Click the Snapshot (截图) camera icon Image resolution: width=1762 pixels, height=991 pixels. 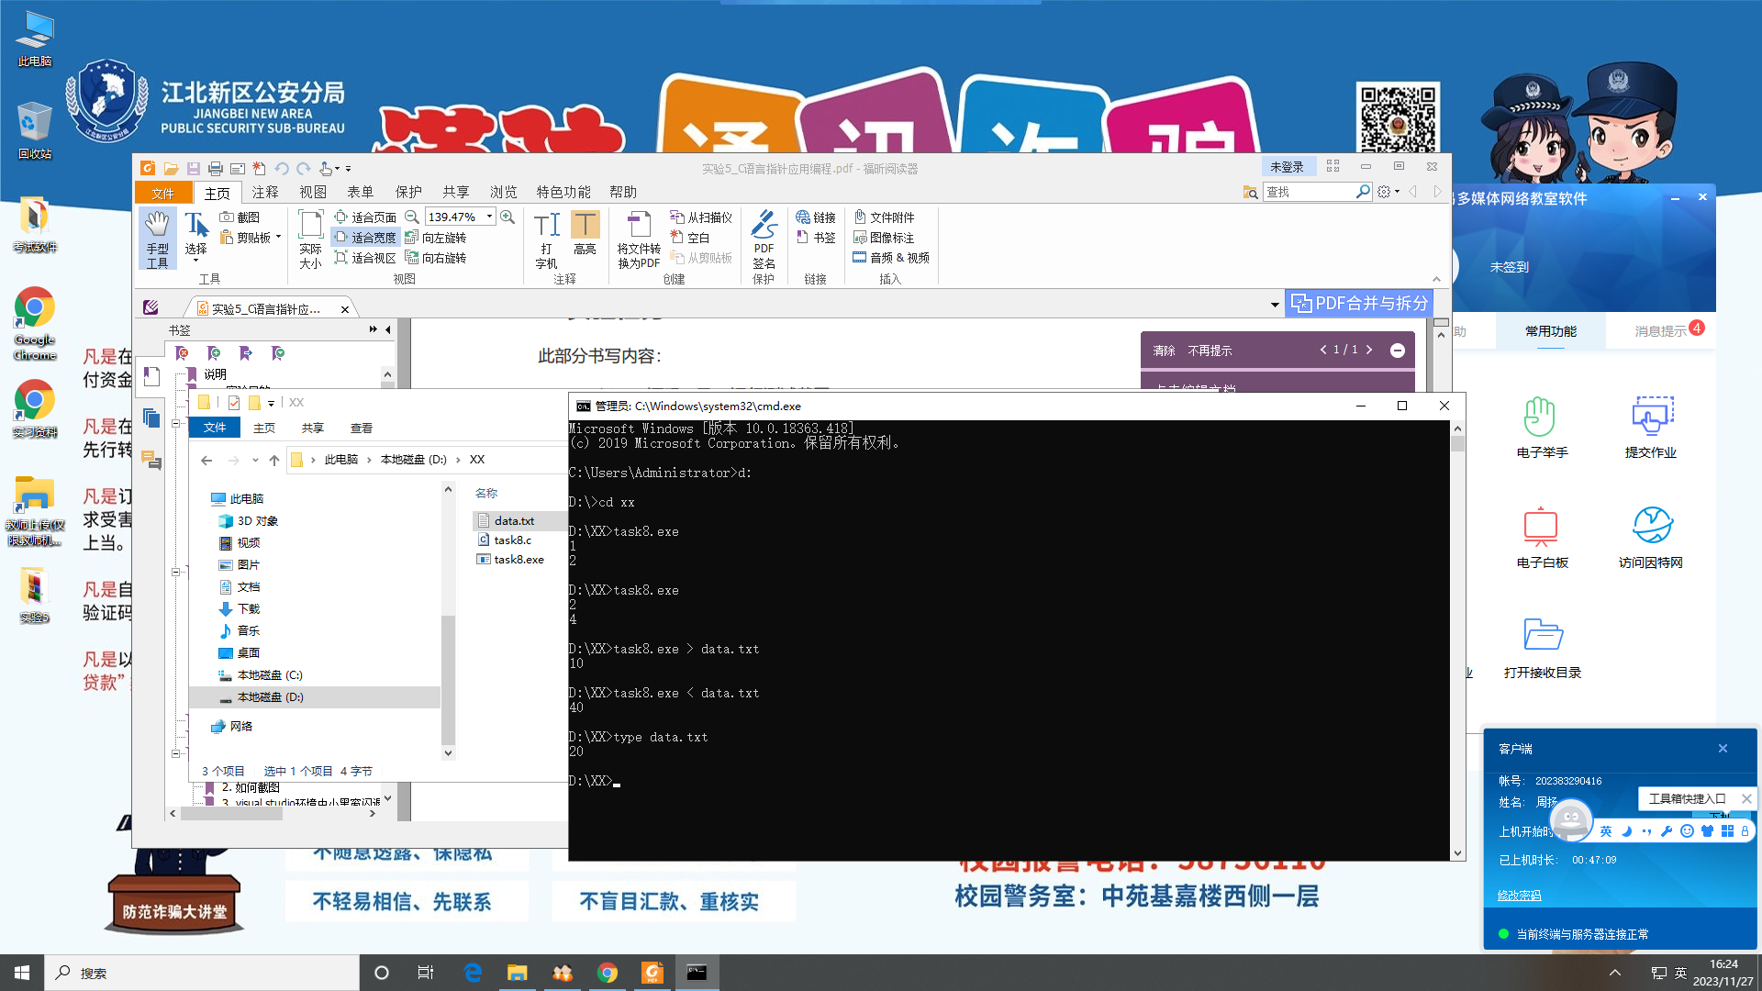point(227,217)
